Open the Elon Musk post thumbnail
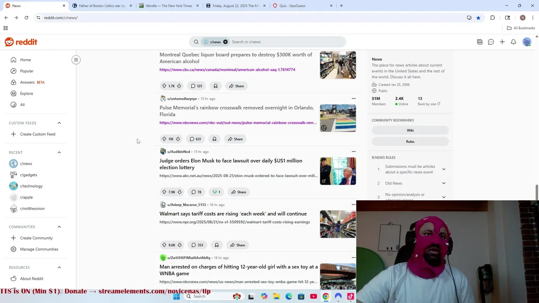The image size is (539, 303). click(x=338, y=171)
